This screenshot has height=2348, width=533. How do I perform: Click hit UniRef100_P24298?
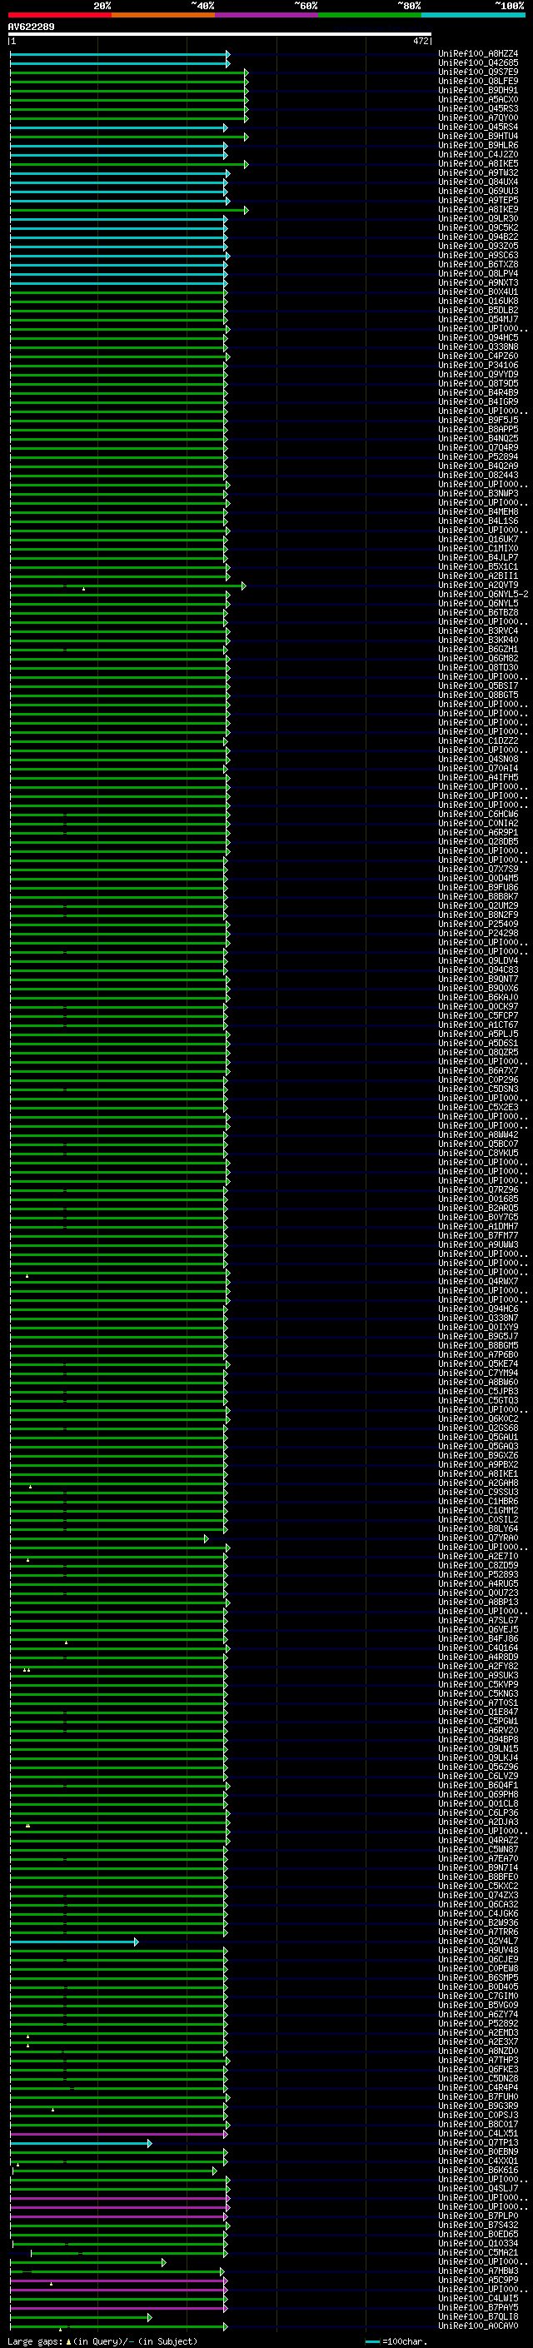[x=478, y=934]
